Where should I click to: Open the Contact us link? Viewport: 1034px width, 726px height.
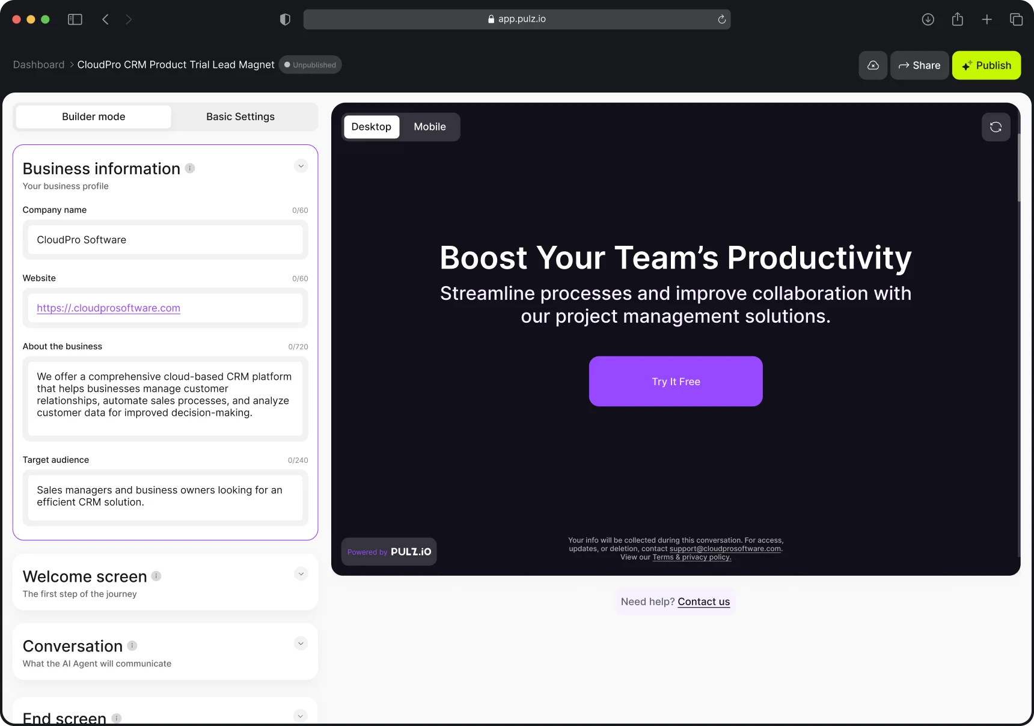tap(703, 601)
